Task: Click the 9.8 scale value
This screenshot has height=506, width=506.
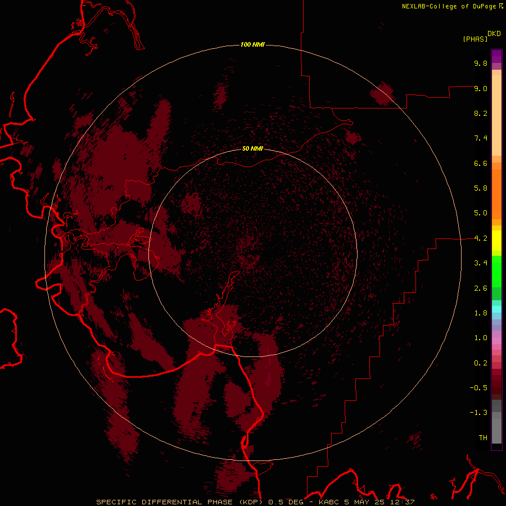Action: pyautogui.click(x=481, y=63)
